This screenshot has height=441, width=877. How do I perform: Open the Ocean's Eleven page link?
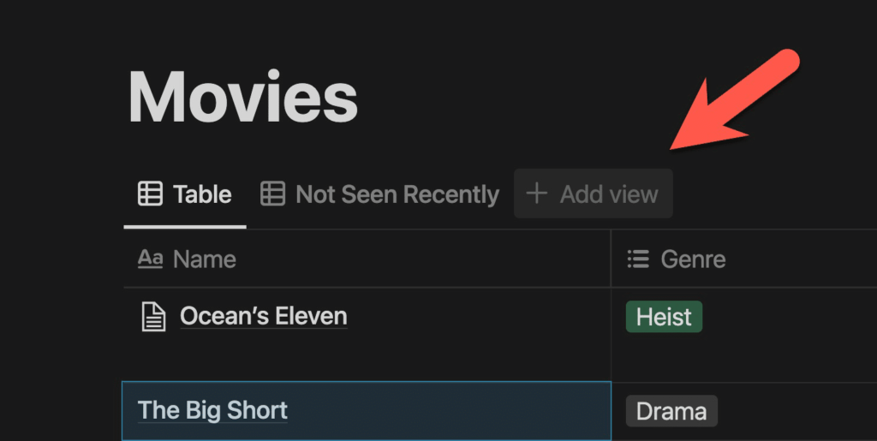click(x=264, y=316)
